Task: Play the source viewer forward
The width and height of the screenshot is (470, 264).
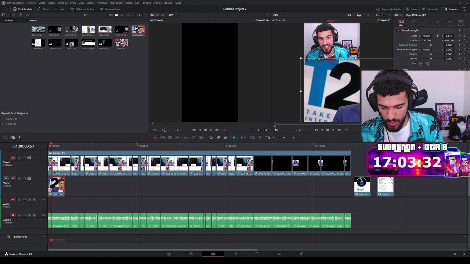Action: point(211,130)
